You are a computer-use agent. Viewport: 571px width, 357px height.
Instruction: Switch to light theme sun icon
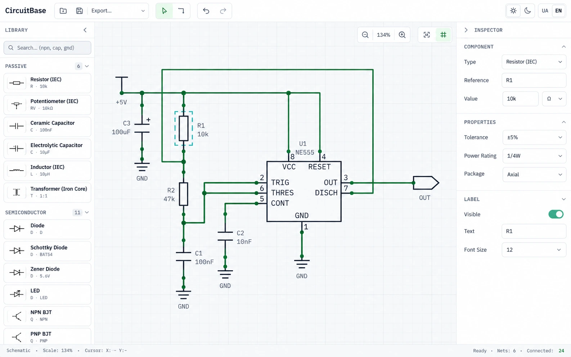[x=513, y=11]
